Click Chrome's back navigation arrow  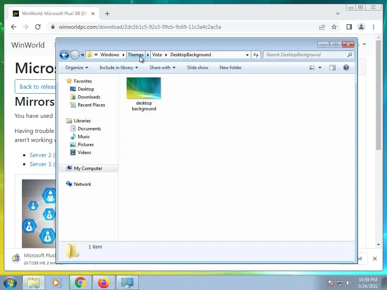pos(14,27)
